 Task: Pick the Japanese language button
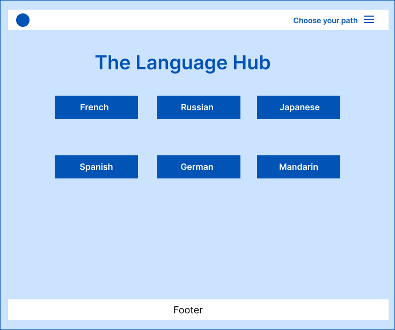point(298,107)
